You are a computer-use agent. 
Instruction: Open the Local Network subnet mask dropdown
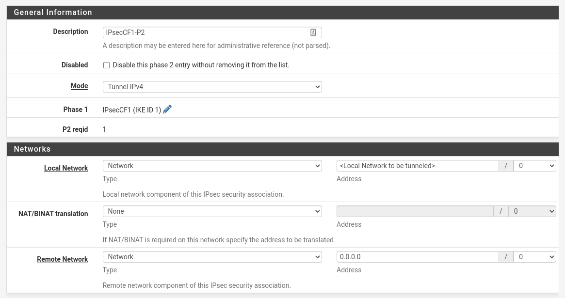[534, 165]
